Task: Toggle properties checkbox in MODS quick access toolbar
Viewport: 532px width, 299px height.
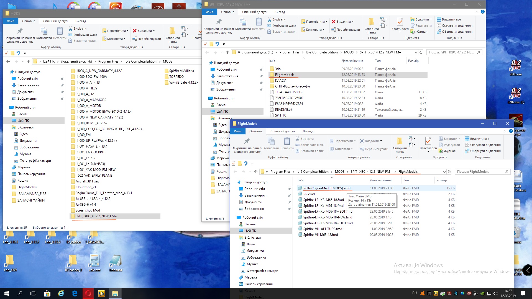Action: (x=6, y=53)
